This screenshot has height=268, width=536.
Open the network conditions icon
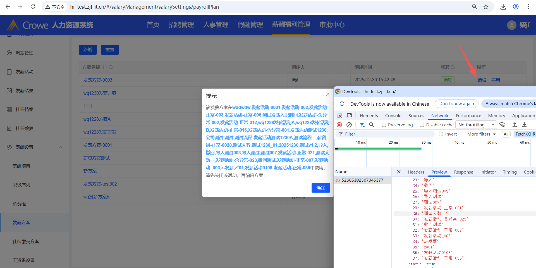(502, 125)
